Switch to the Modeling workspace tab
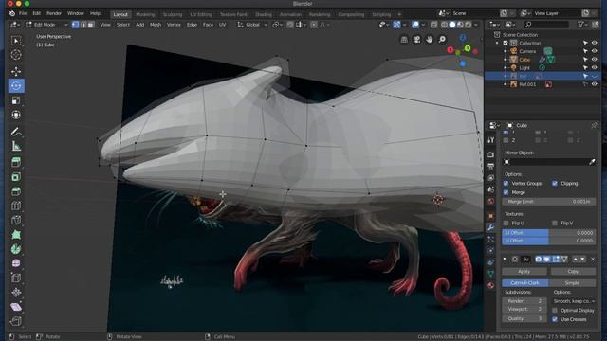 (x=145, y=15)
